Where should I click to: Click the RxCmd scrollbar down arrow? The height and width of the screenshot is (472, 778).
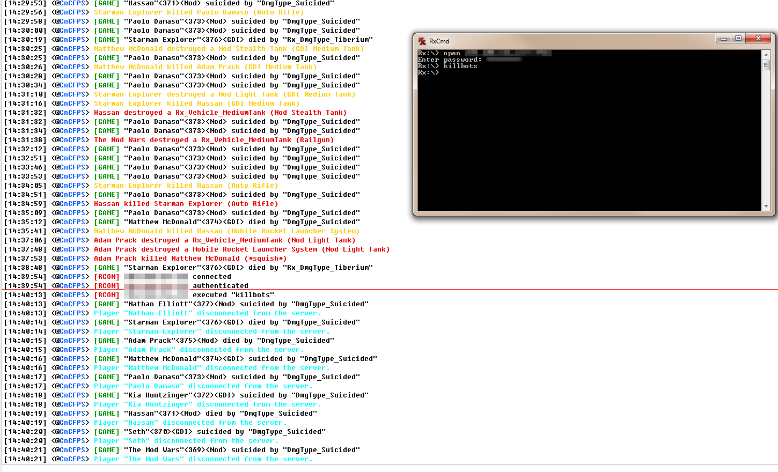tap(766, 206)
